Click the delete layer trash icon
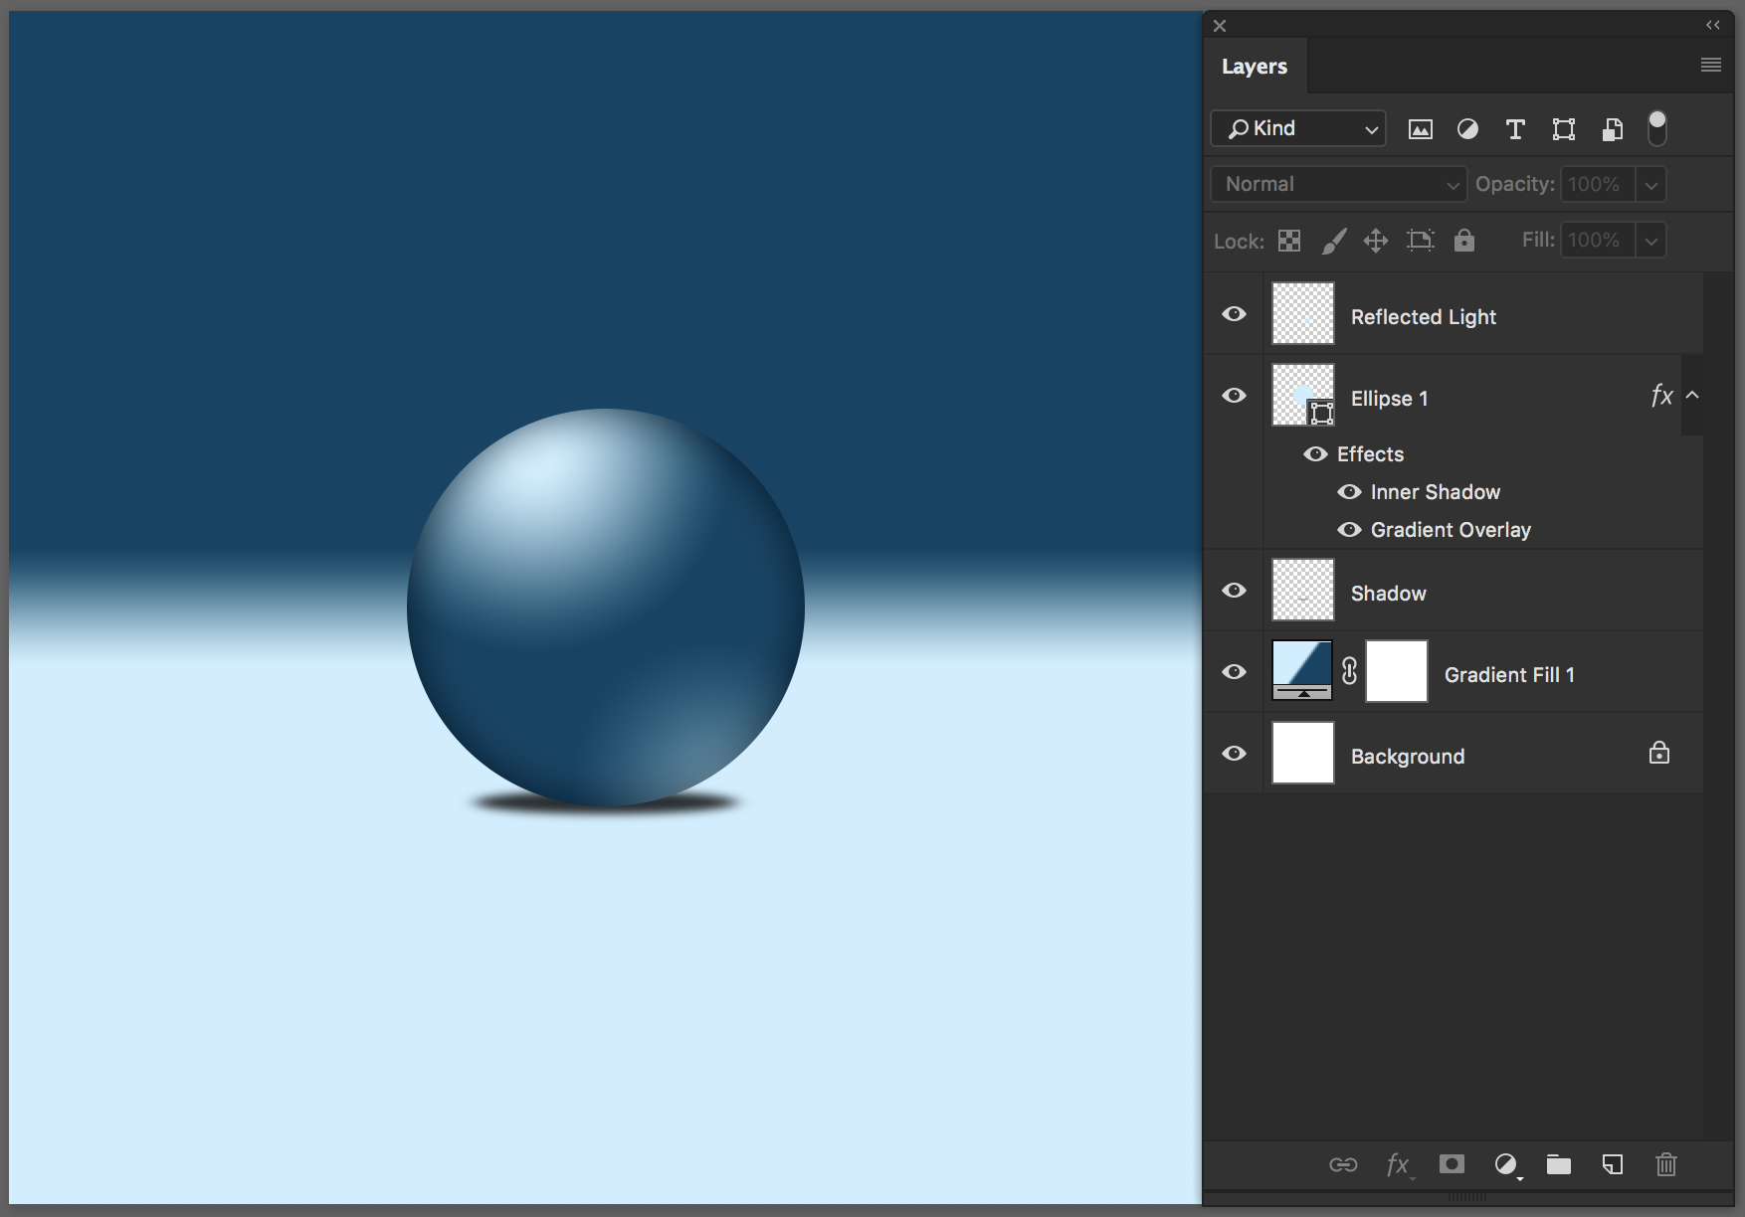 pos(1665,1164)
